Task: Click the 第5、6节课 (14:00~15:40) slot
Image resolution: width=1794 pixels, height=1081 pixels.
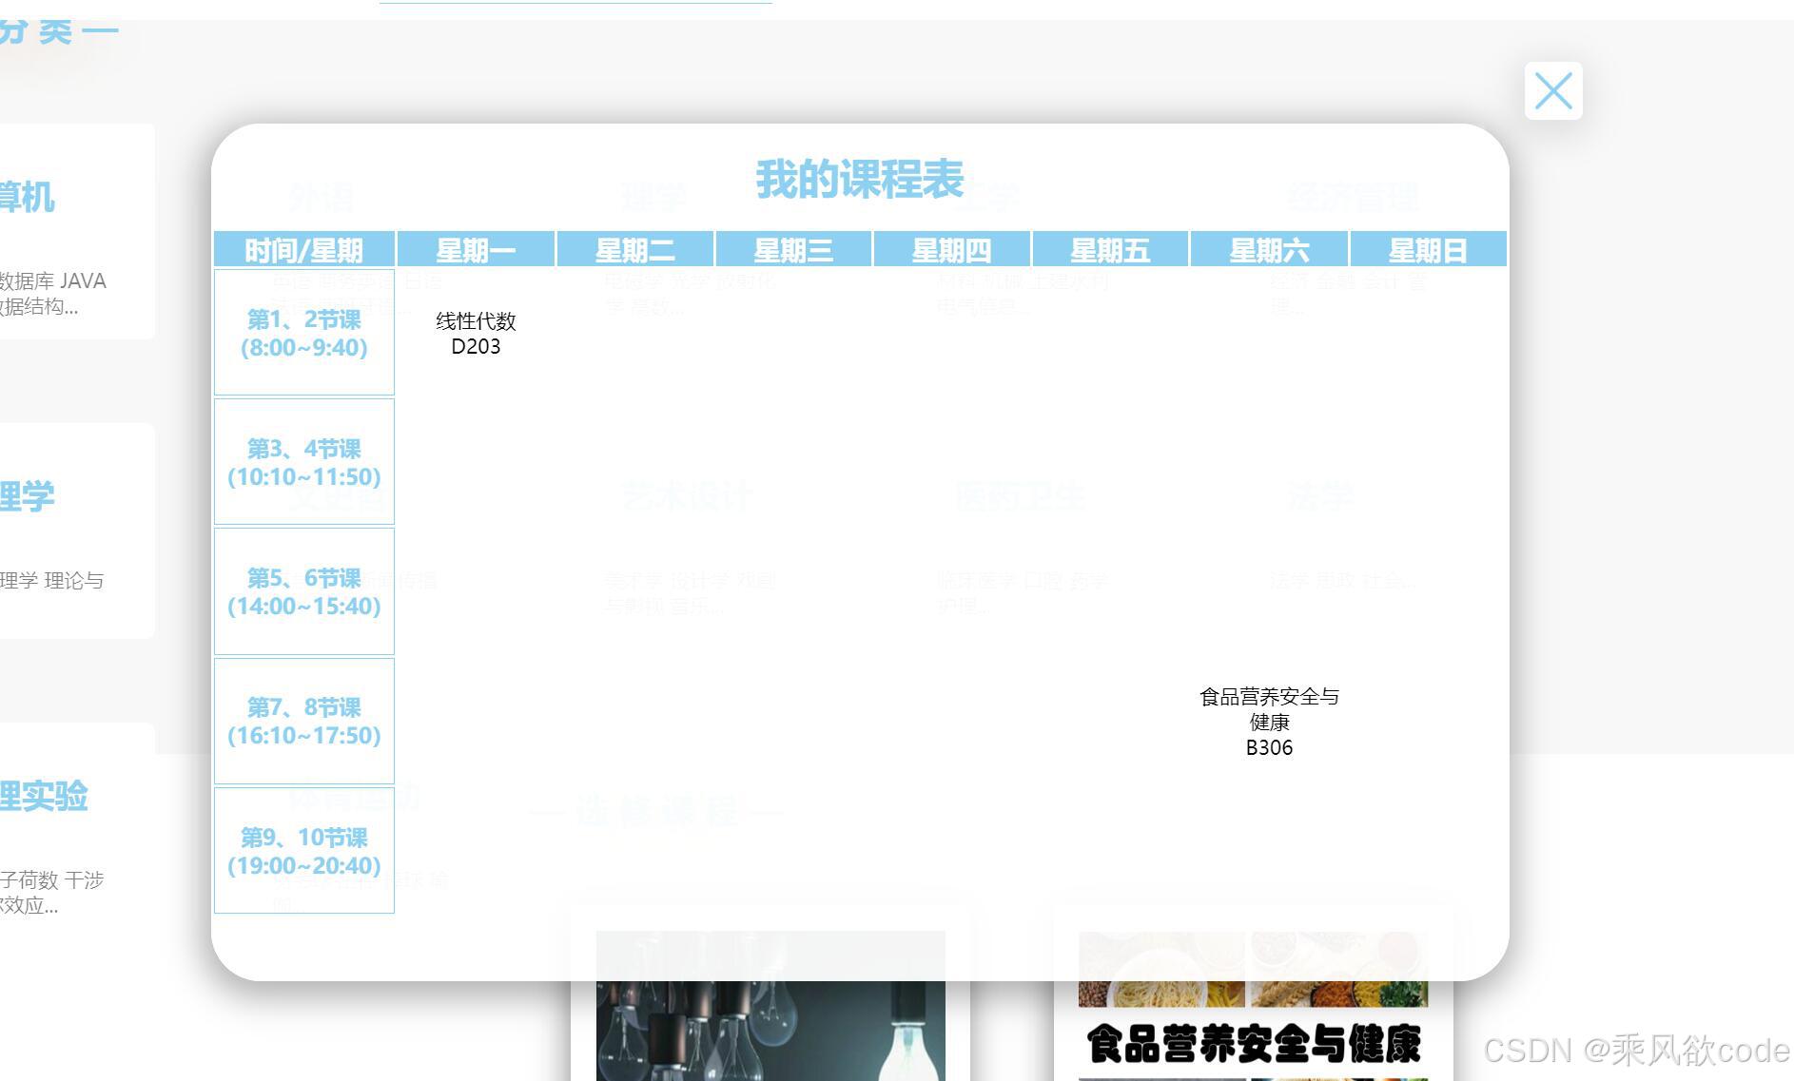Action: pyautogui.click(x=304, y=591)
